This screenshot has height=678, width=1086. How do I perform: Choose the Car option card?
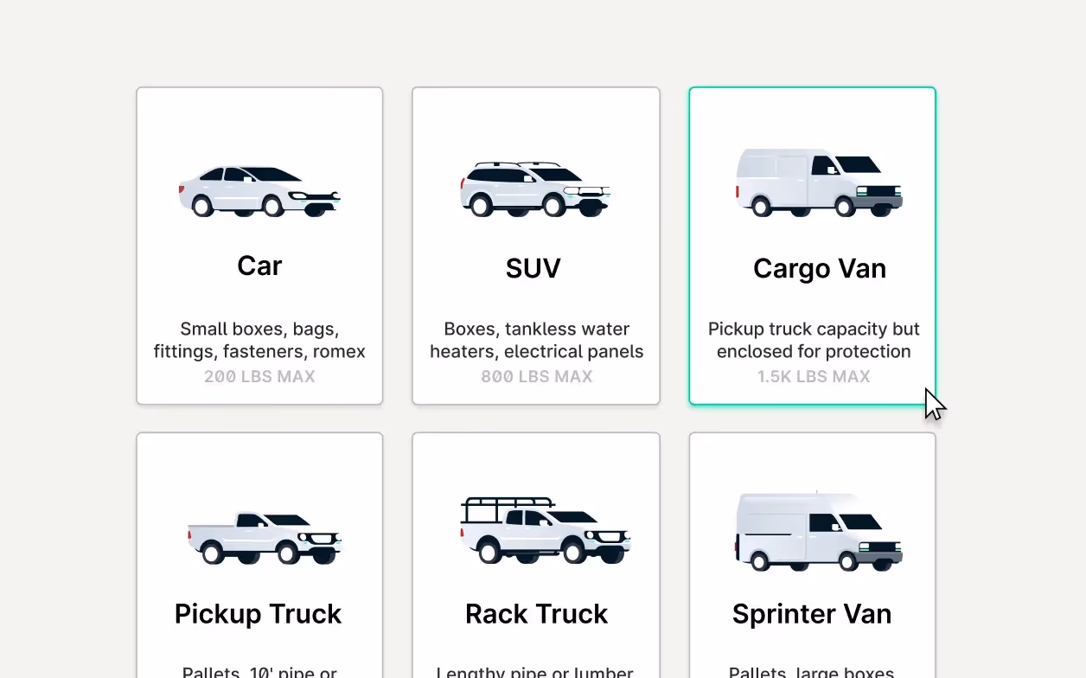(259, 246)
